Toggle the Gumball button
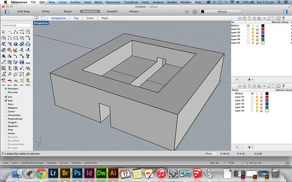Screen dimensions: 292x182 point(112,12)
